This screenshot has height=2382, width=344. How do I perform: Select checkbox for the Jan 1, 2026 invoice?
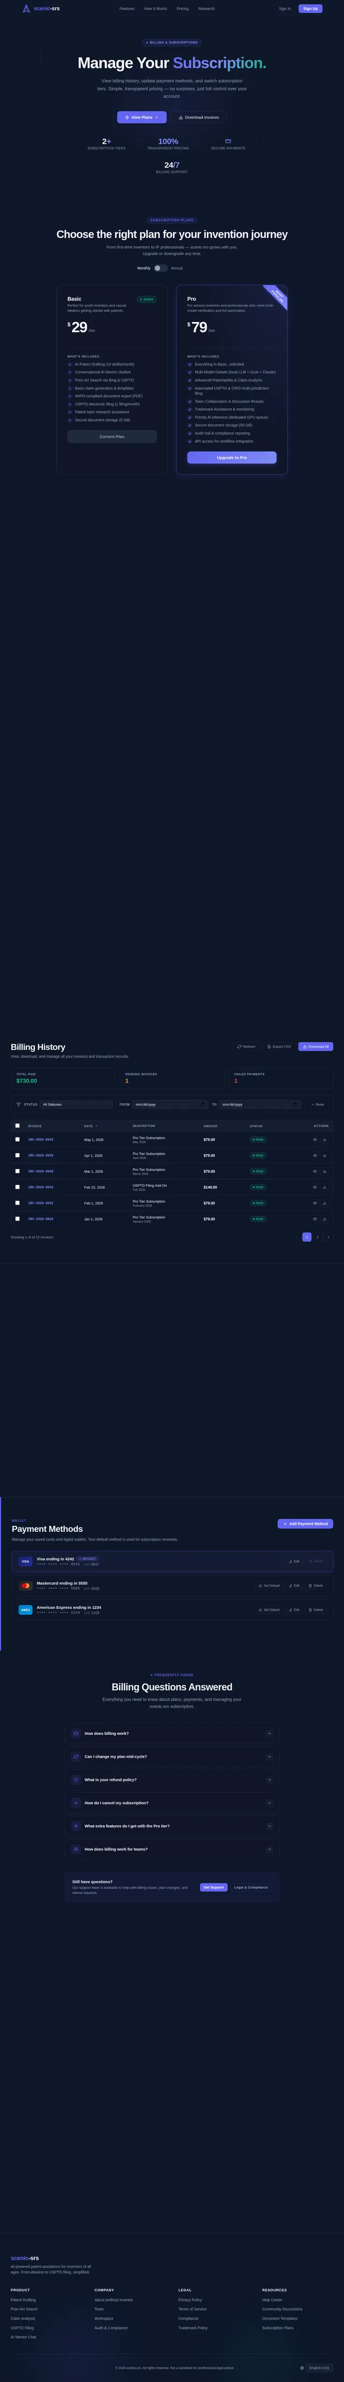point(18,1218)
